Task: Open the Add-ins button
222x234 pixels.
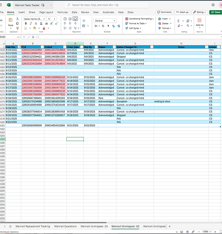Action: 200,22
